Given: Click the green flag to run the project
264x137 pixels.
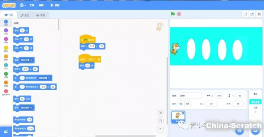Looking at the screenshot, I should [x=172, y=14].
